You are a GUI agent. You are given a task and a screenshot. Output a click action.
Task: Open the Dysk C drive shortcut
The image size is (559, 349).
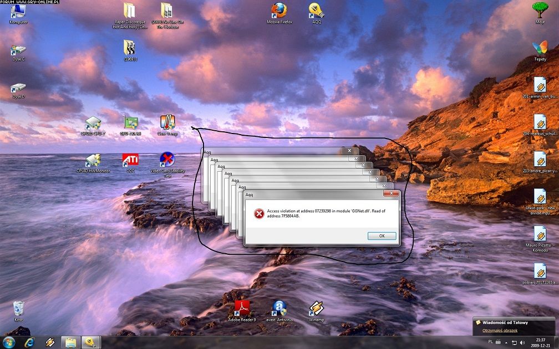click(x=18, y=50)
